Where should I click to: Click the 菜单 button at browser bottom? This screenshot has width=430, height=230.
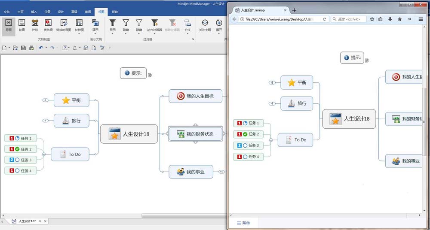[243, 223]
